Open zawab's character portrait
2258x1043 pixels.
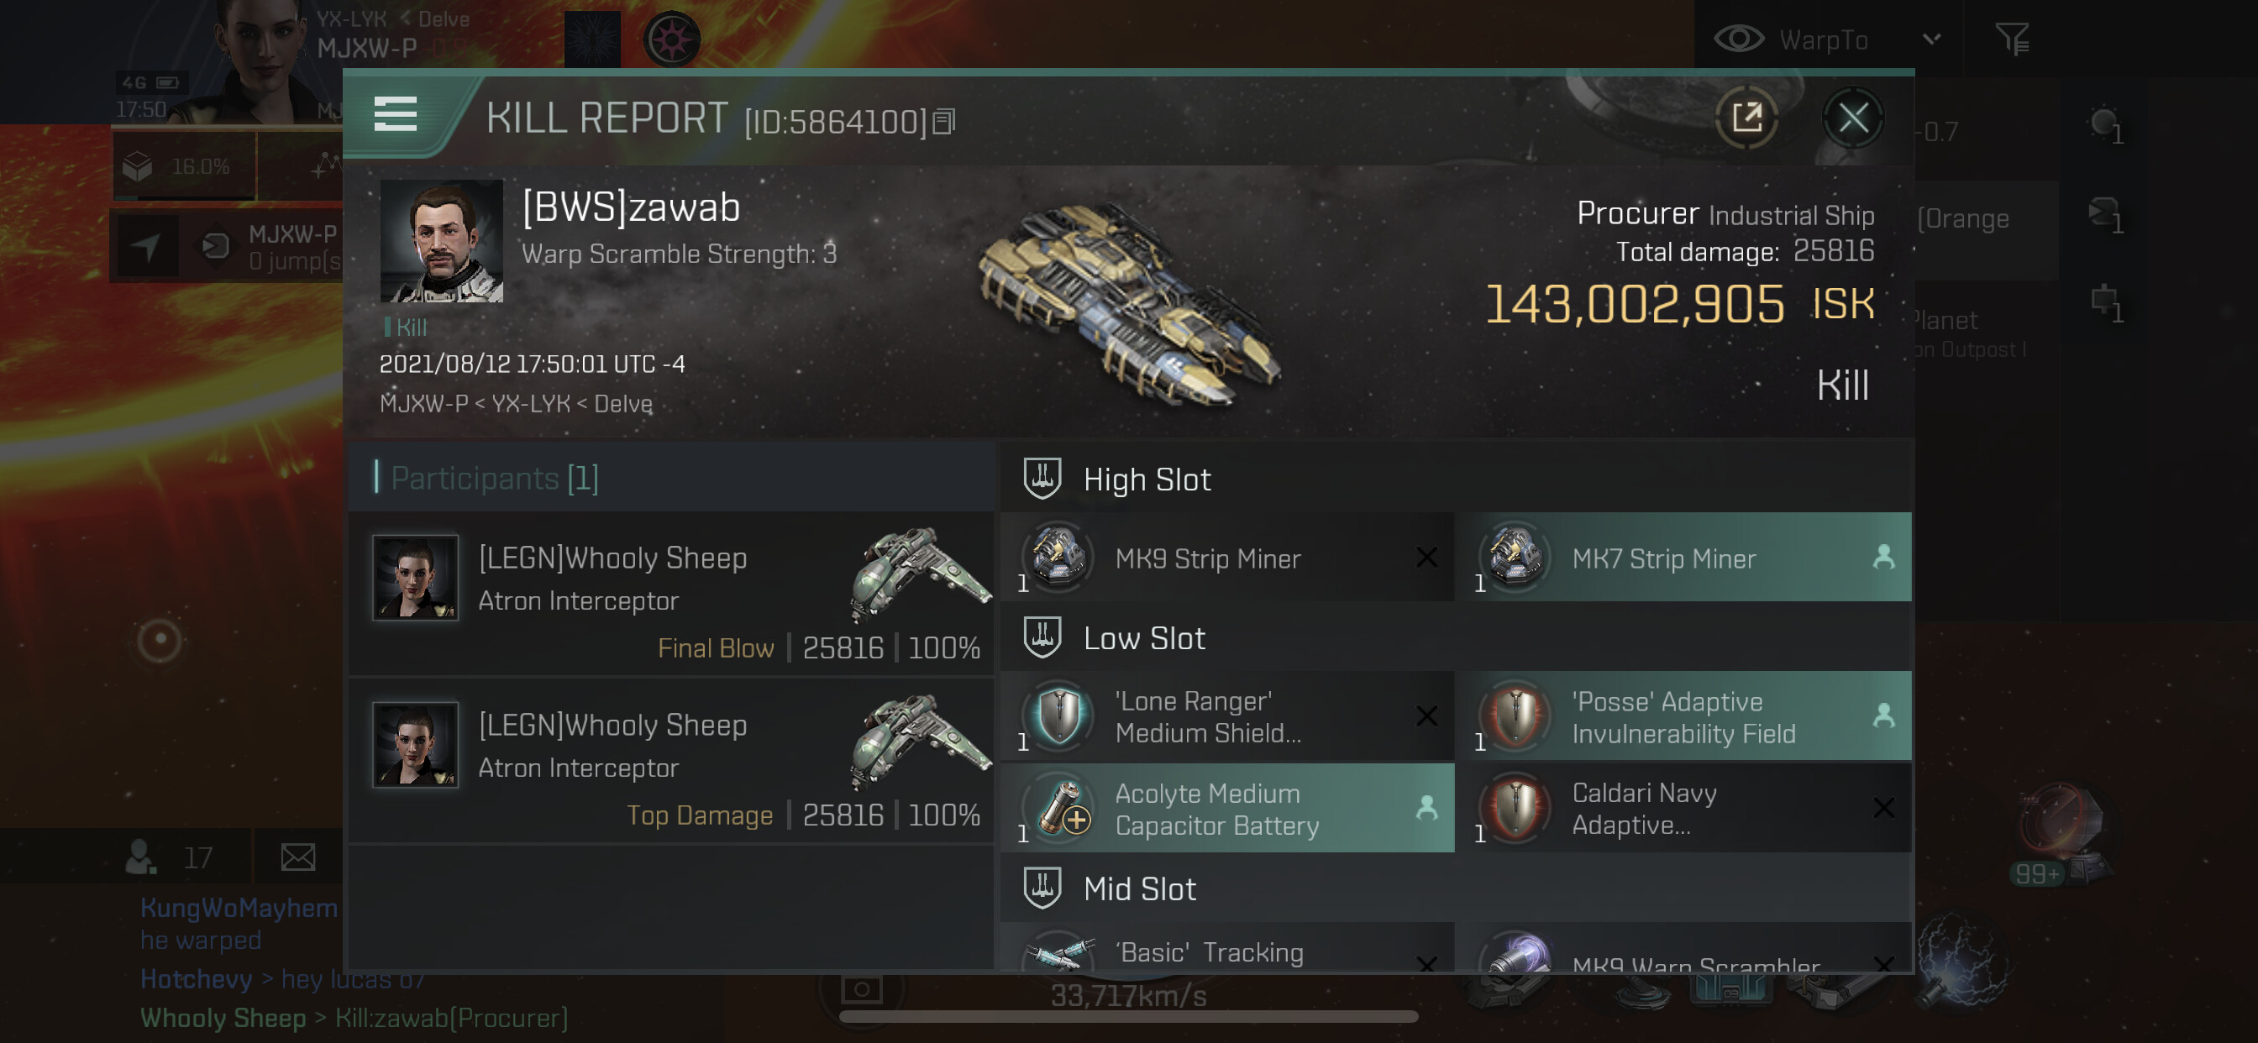(441, 241)
